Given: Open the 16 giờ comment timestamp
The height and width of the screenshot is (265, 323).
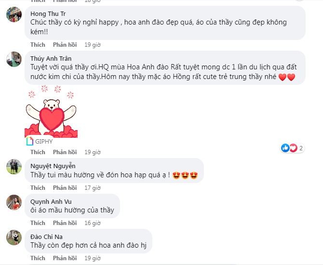Looking at the screenshot, I should point(93,223).
